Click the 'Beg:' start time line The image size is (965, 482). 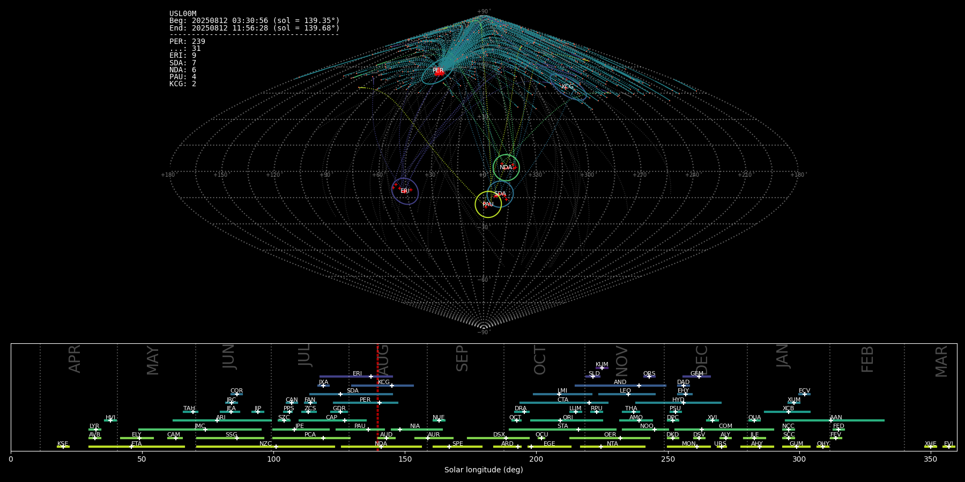255,21
